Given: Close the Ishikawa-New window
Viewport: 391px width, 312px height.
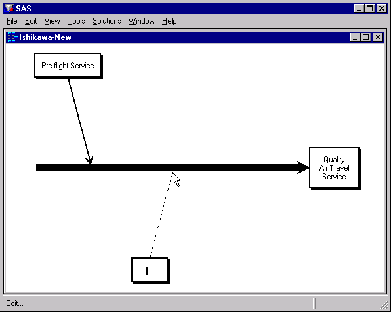Looking at the screenshot, I should tap(378, 37).
